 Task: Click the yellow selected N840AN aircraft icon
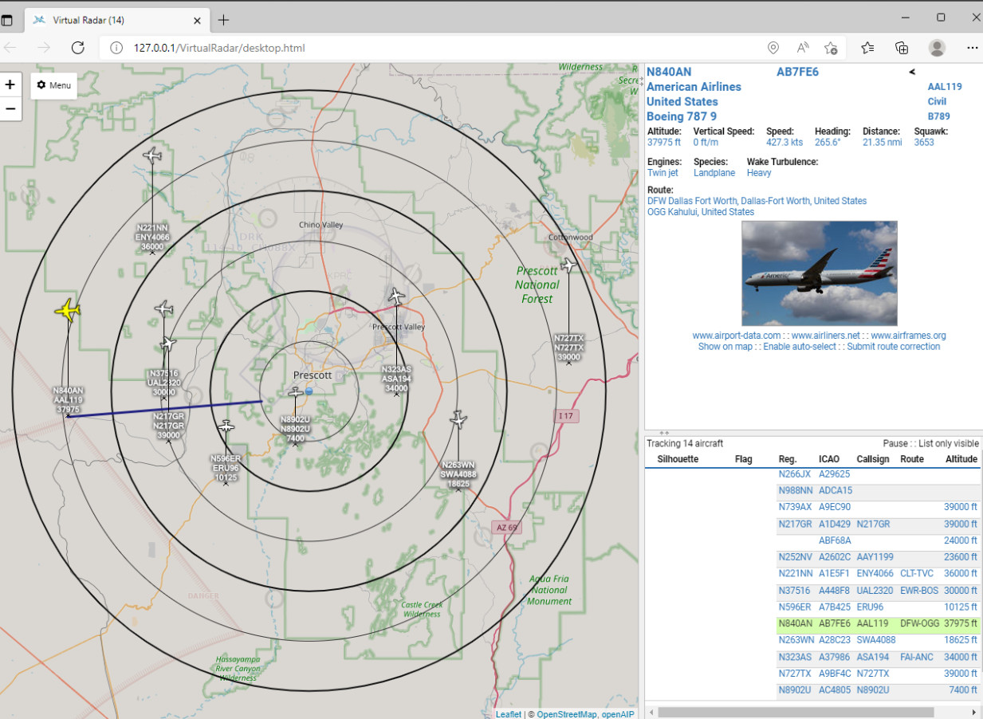point(68,310)
